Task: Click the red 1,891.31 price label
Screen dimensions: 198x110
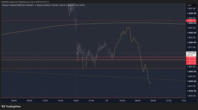Action: [x=191, y=20]
